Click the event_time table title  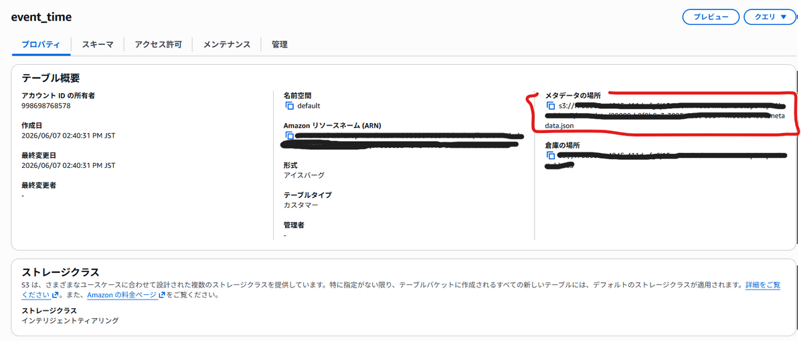coord(41,17)
